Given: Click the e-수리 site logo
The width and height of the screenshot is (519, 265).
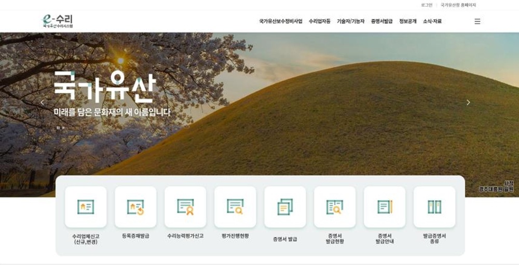Looking at the screenshot, I should point(58,21).
